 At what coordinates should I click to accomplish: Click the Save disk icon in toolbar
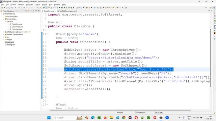[6, 8]
